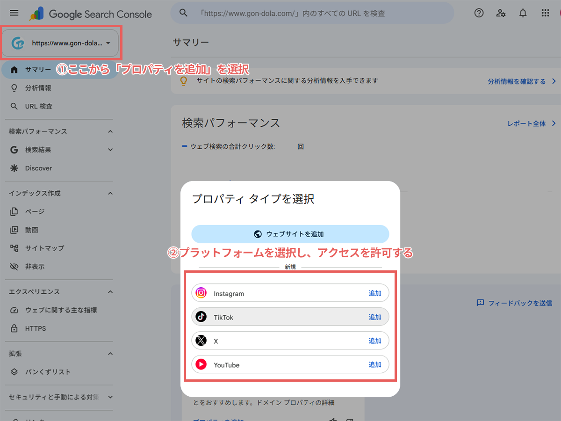
Task: Click the Google Search Console logo
Action: [91, 14]
